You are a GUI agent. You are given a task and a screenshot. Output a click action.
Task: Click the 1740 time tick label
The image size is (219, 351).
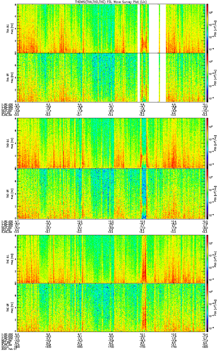click(174, 346)
